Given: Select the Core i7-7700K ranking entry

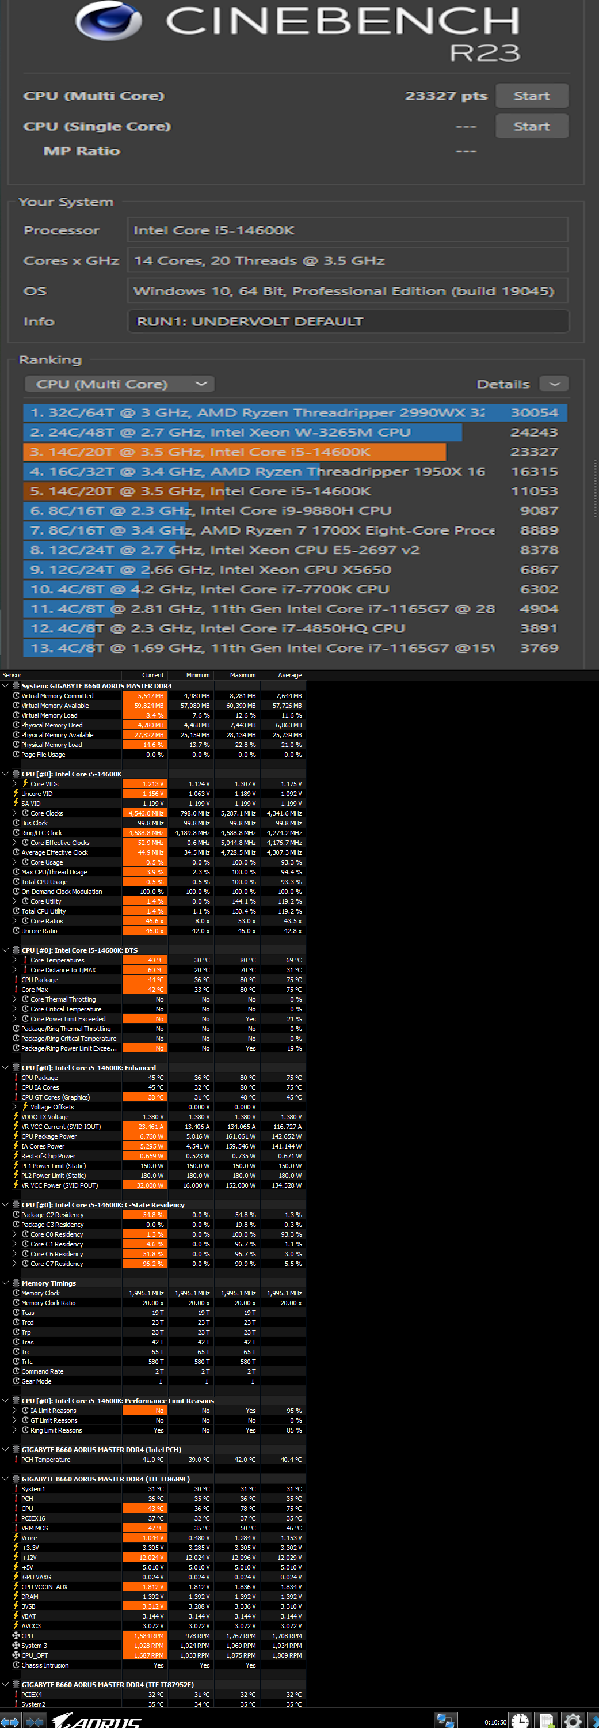Looking at the screenshot, I should [x=296, y=589].
